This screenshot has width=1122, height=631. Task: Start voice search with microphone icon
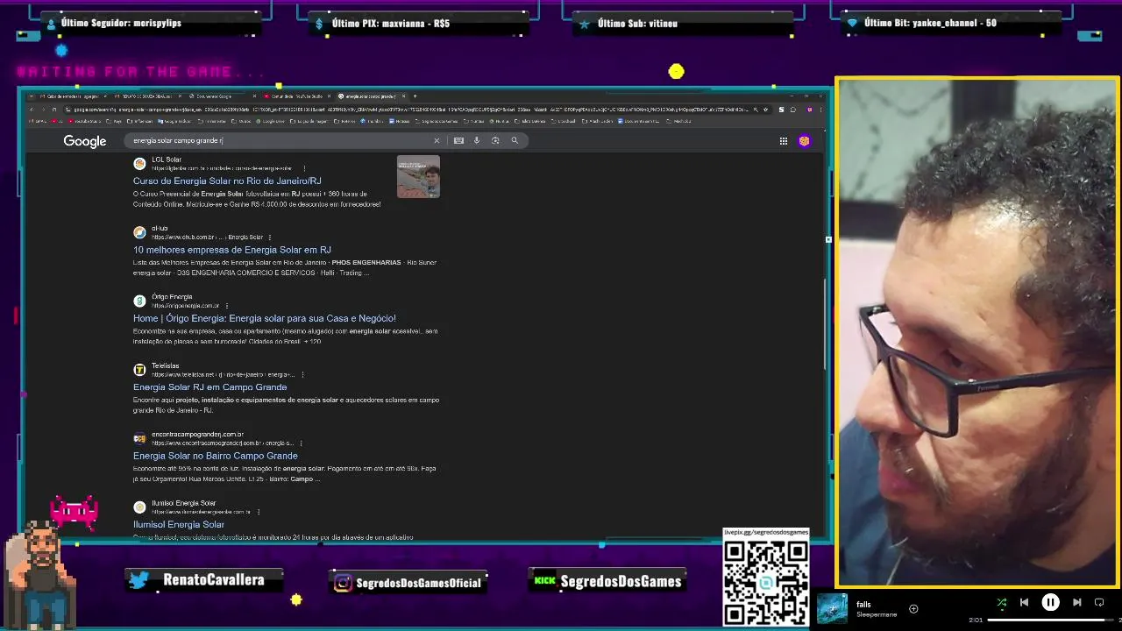click(x=477, y=140)
